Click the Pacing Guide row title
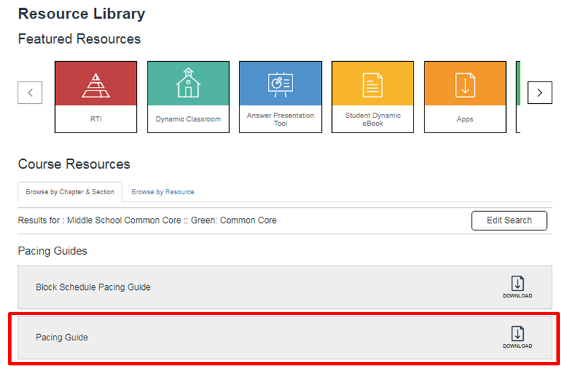570x379 pixels. point(62,338)
